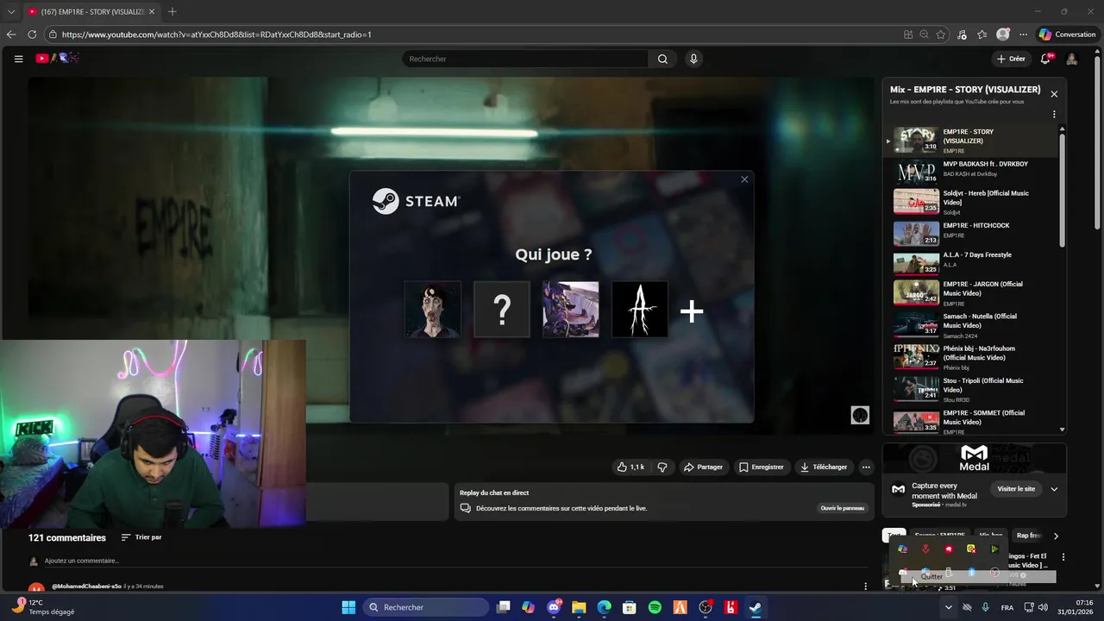Select the question mark Steam profile
Image resolution: width=1104 pixels, height=621 pixels.
pyautogui.click(x=502, y=310)
